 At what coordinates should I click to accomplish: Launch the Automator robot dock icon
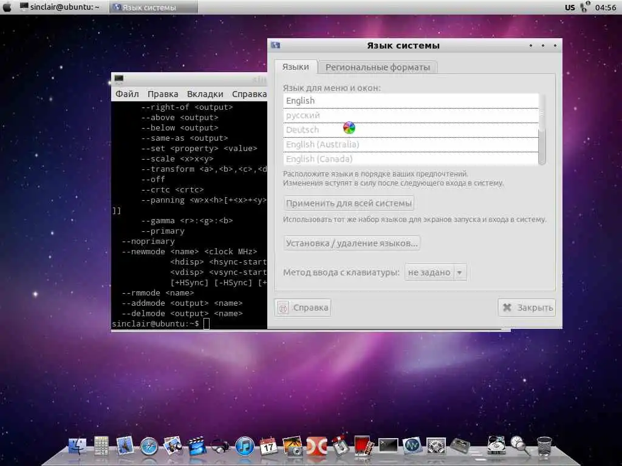click(340, 446)
